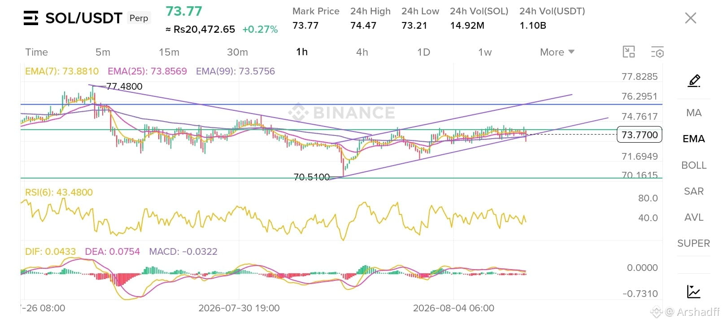
Task: Open the SOL/USDT pair selector
Action: point(84,18)
